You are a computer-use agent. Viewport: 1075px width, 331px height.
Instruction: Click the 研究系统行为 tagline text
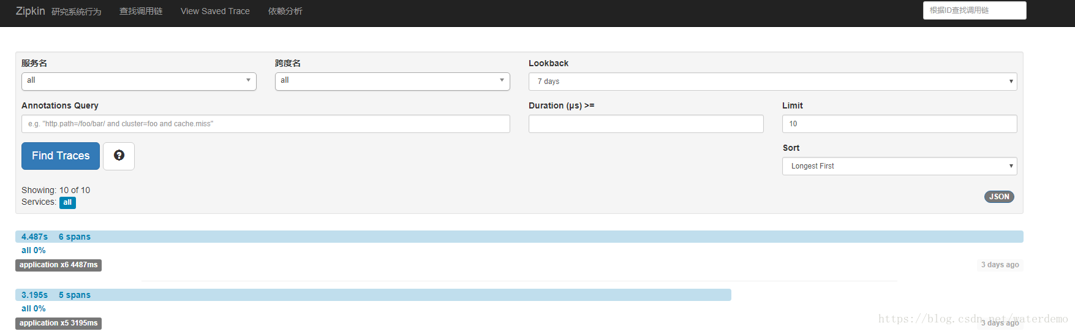(x=77, y=12)
